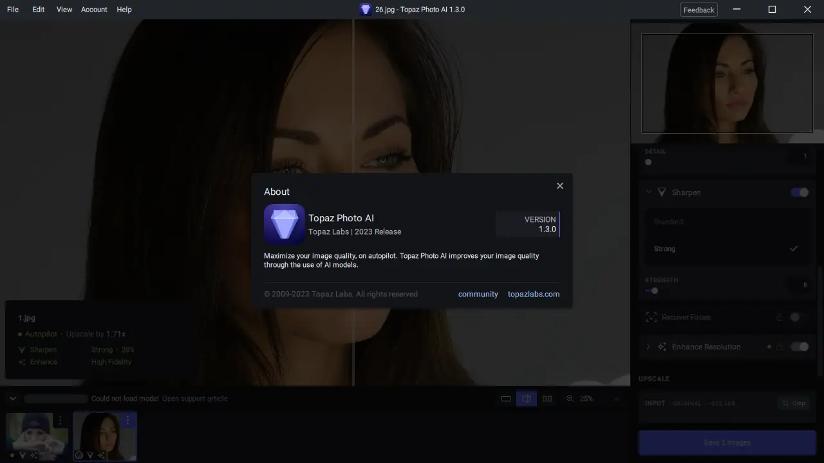Open support article link

pos(195,399)
